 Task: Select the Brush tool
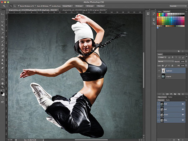click(3, 41)
